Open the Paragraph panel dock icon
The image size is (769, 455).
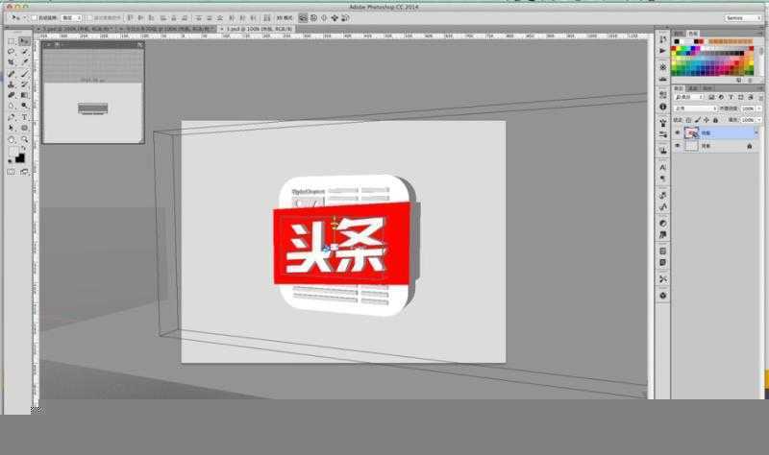tap(663, 179)
